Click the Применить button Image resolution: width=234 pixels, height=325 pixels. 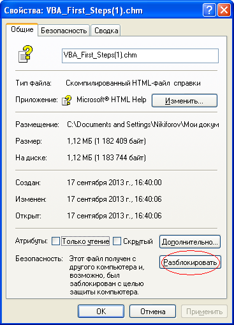[204, 312]
